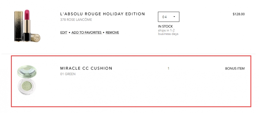Click the caret arrow in quantity box

point(174,17)
